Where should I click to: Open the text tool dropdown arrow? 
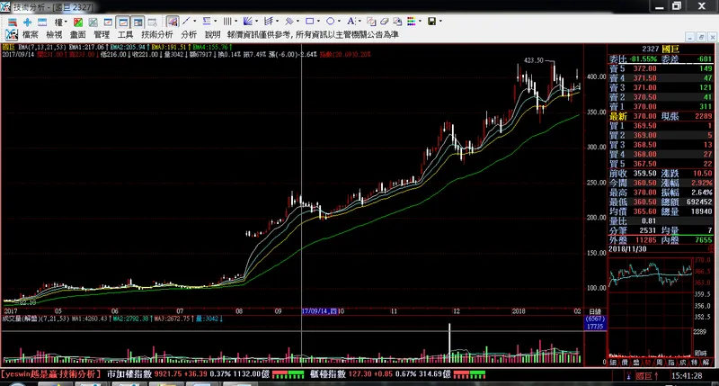[x=359, y=21]
